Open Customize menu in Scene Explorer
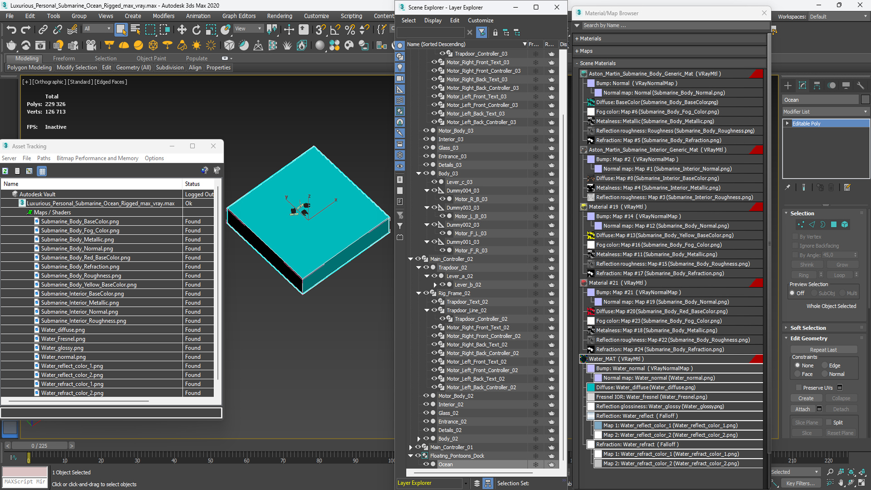The width and height of the screenshot is (871, 490). tap(480, 20)
